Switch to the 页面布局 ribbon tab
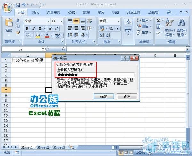Image resolution: width=192 pixels, height=156 pixels. (x=54, y=13)
